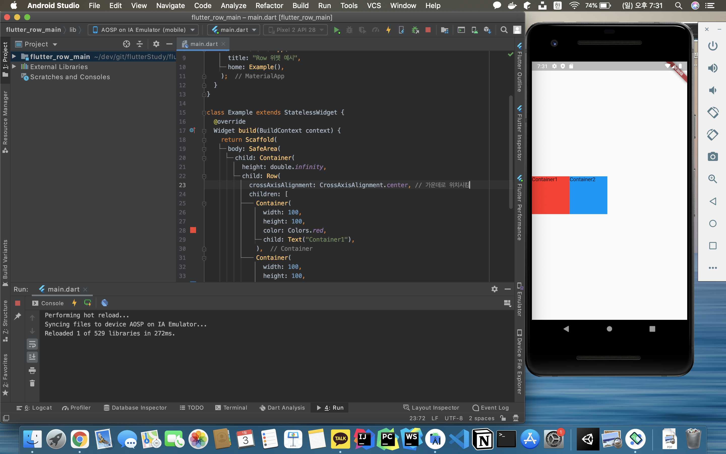Viewport: 726px width, 454px height.
Task: Click hot restart icon in console toolbar
Action: click(x=88, y=303)
